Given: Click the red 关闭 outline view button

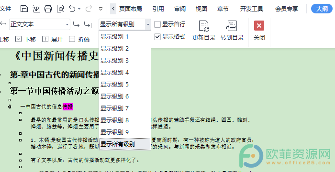Looking at the screenshot, I should pos(259,31).
